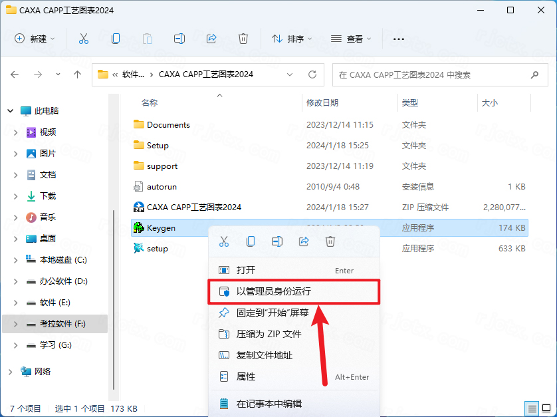Navigate up with the Up arrow button
The width and height of the screenshot is (557, 417).
tap(78, 74)
